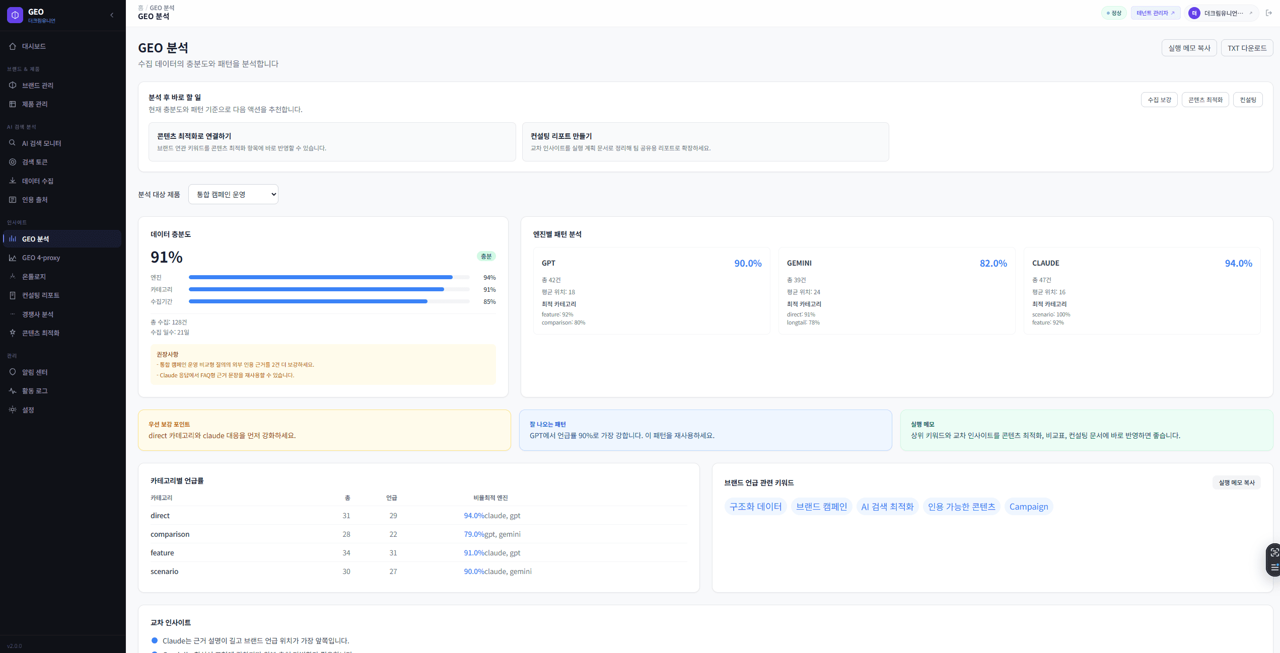Open the 테넌트 관리자 link
The image size is (1280, 653).
[x=1156, y=13]
